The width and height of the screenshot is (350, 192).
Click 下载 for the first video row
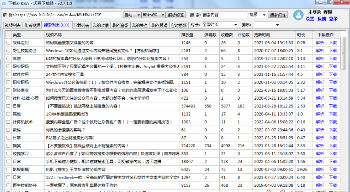[x=333, y=43]
